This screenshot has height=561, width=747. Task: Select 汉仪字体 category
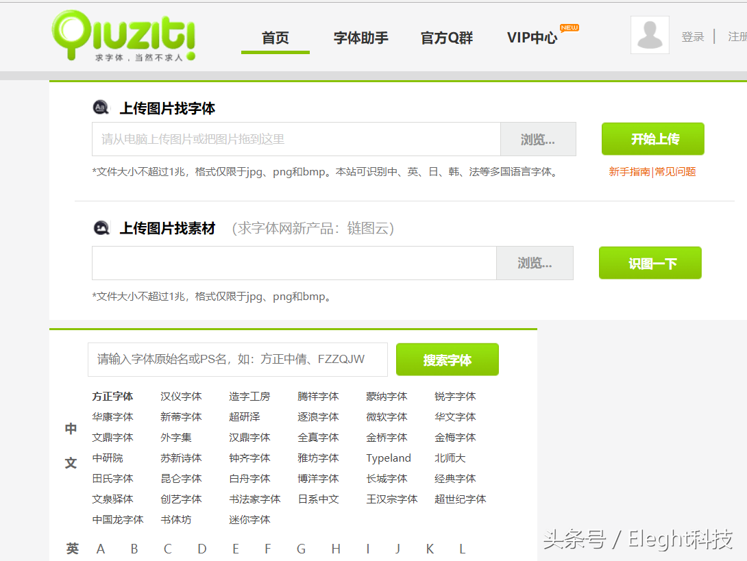tap(181, 396)
